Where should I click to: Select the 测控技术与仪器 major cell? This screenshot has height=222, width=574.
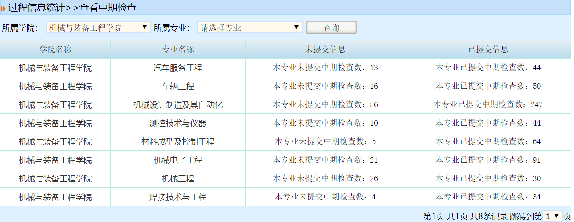coord(178,123)
